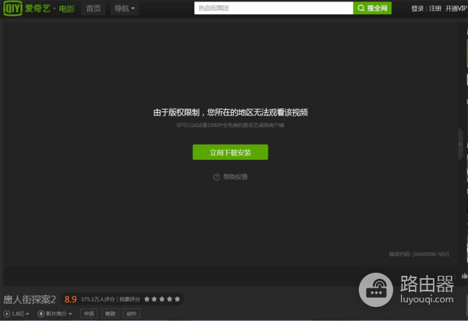Click 我要评分 to rate

[x=129, y=299]
